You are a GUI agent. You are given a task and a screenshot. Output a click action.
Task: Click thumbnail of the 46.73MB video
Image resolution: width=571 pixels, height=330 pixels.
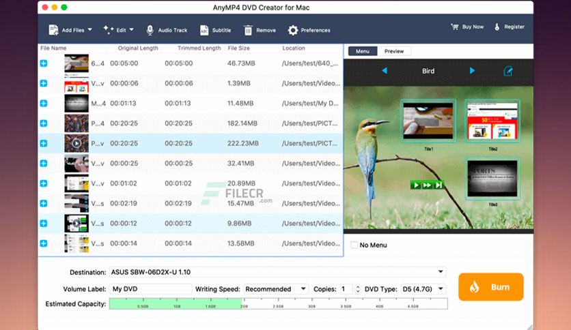point(76,63)
